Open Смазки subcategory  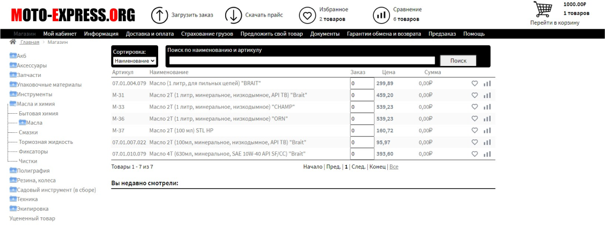coord(28,132)
